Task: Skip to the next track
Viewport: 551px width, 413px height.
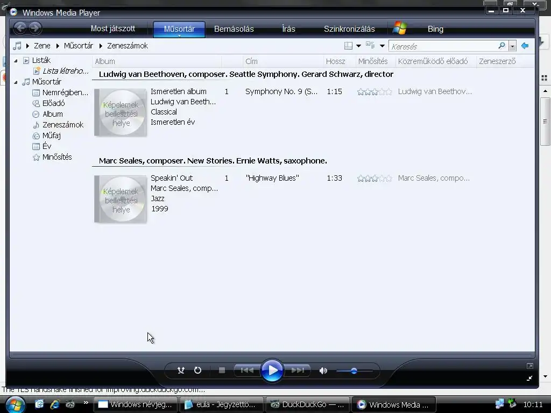Action: (297, 370)
